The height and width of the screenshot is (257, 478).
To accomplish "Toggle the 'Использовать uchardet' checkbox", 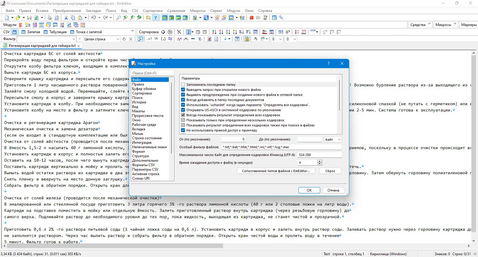I will tap(183, 105).
